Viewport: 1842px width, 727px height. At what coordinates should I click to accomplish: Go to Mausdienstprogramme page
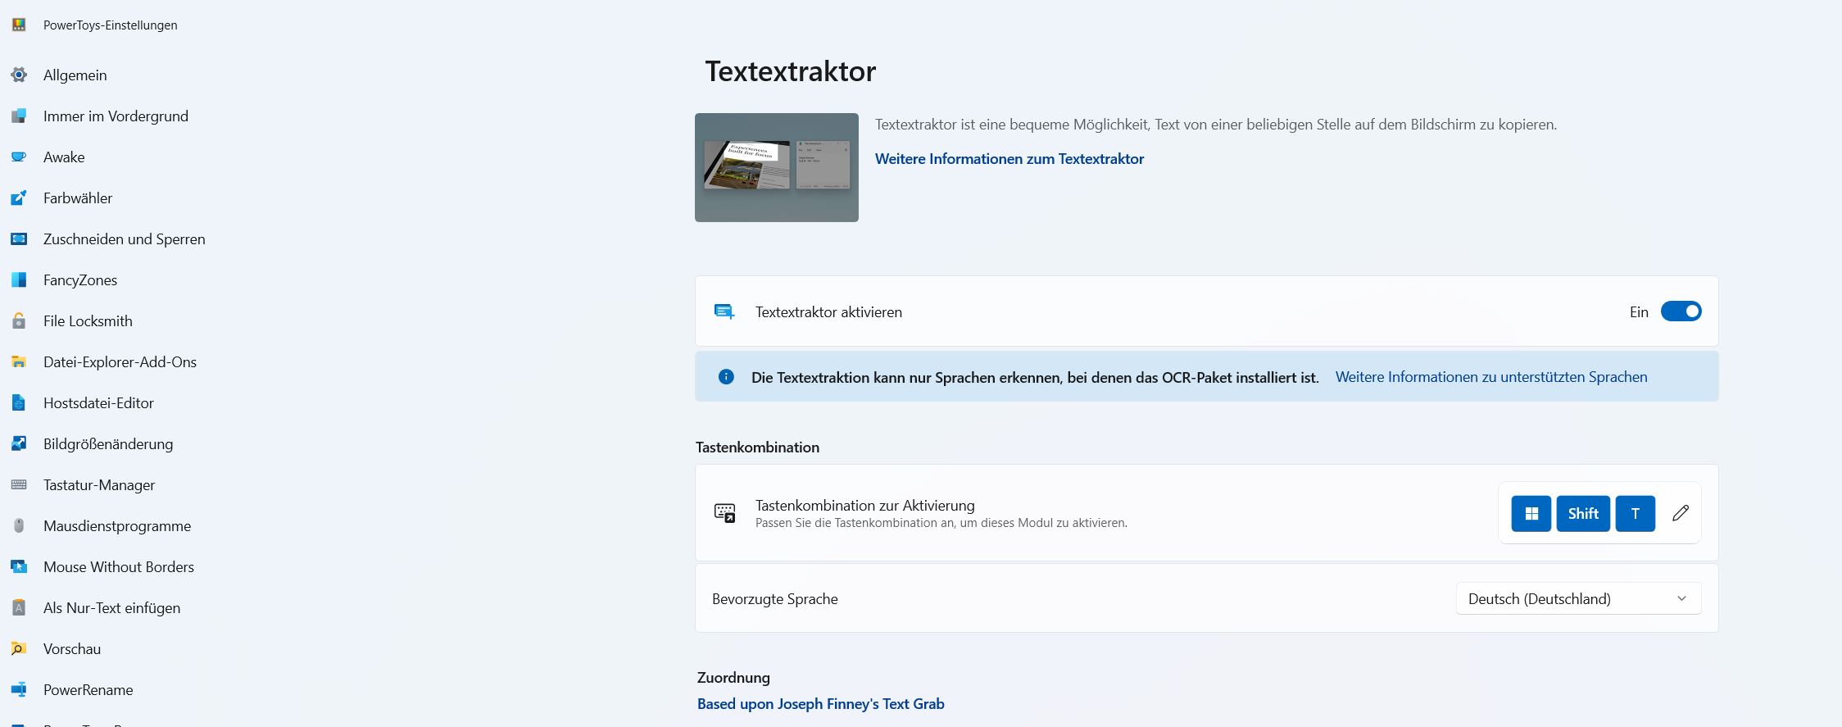point(117,526)
